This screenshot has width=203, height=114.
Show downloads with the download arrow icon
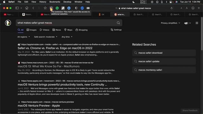[193, 8]
